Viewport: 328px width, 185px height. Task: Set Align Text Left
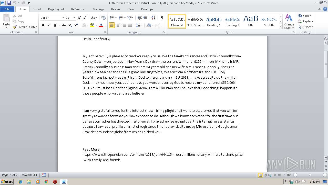click(112, 25)
